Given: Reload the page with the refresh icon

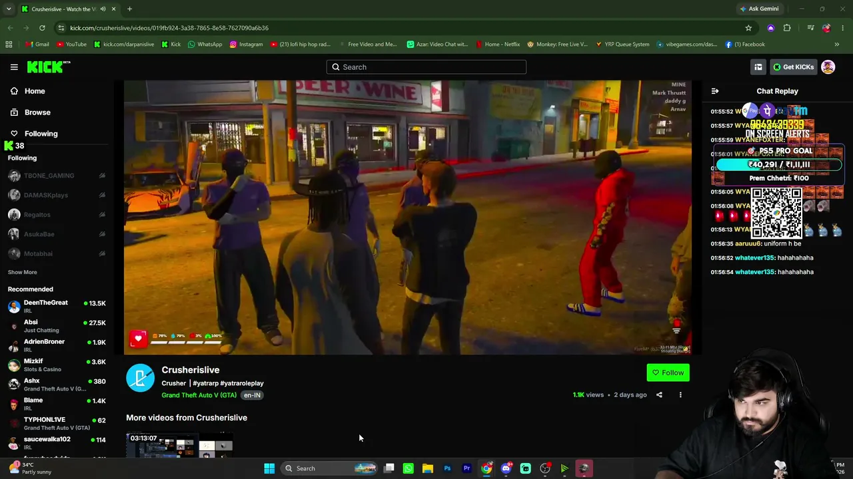Looking at the screenshot, I should pyautogui.click(x=42, y=28).
